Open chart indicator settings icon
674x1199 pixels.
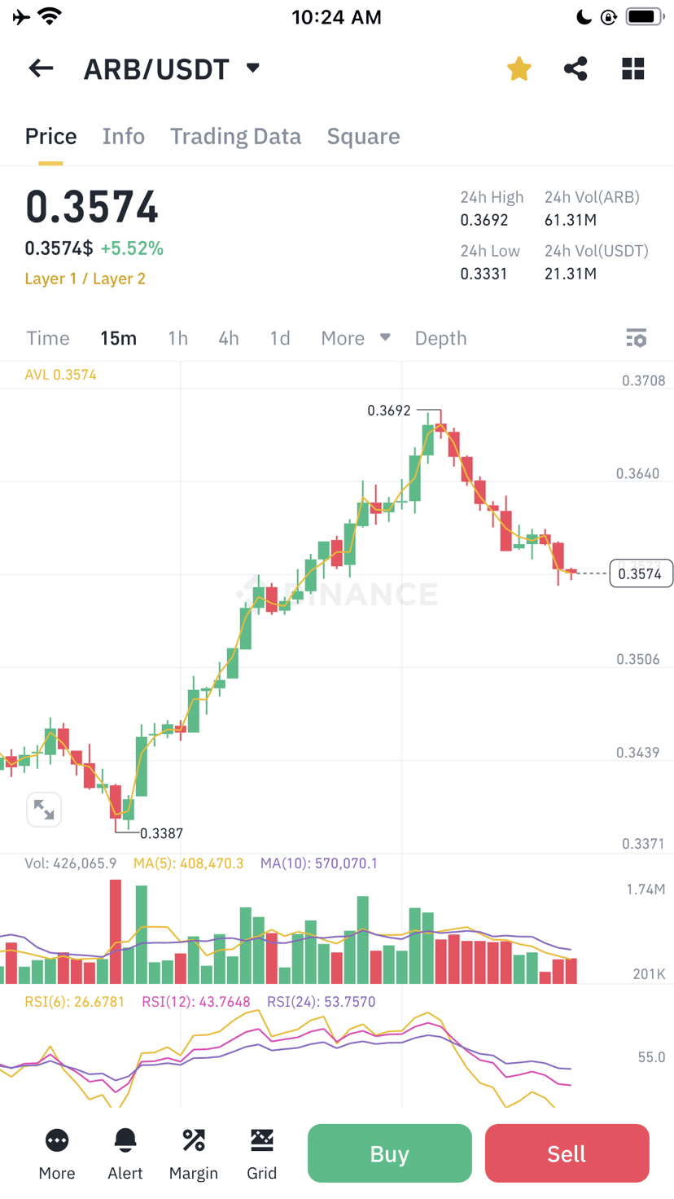click(637, 338)
